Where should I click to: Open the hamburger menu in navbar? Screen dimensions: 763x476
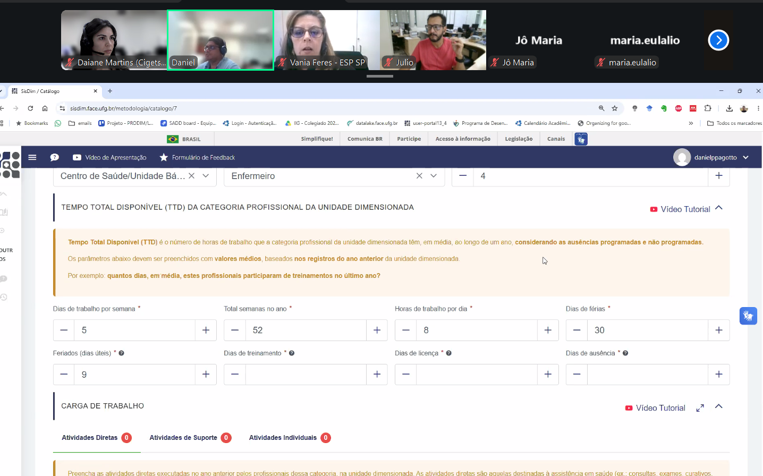(32, 157)
